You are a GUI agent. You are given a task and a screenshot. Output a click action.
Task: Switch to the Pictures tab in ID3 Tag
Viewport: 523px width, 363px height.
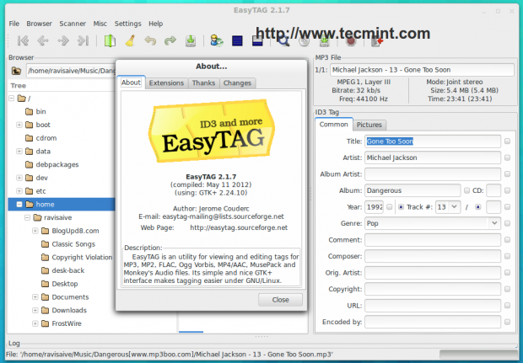pyautogui.click(x=369, y=125)
